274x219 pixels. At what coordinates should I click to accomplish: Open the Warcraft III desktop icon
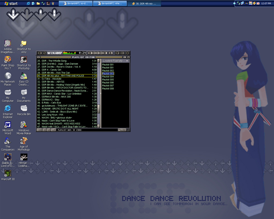tap(8, 175)
